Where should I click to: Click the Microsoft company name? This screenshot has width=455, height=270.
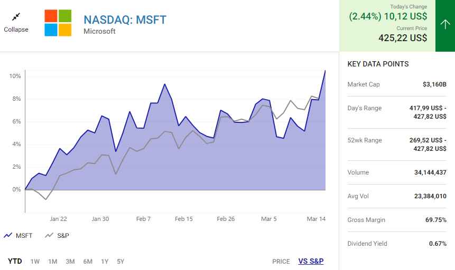(x=99, y=32)
